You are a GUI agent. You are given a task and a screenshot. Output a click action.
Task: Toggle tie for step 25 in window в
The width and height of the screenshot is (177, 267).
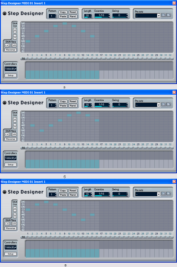click(138, 237)
